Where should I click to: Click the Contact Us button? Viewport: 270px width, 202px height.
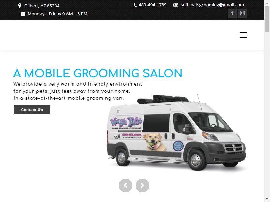[32, 110]
